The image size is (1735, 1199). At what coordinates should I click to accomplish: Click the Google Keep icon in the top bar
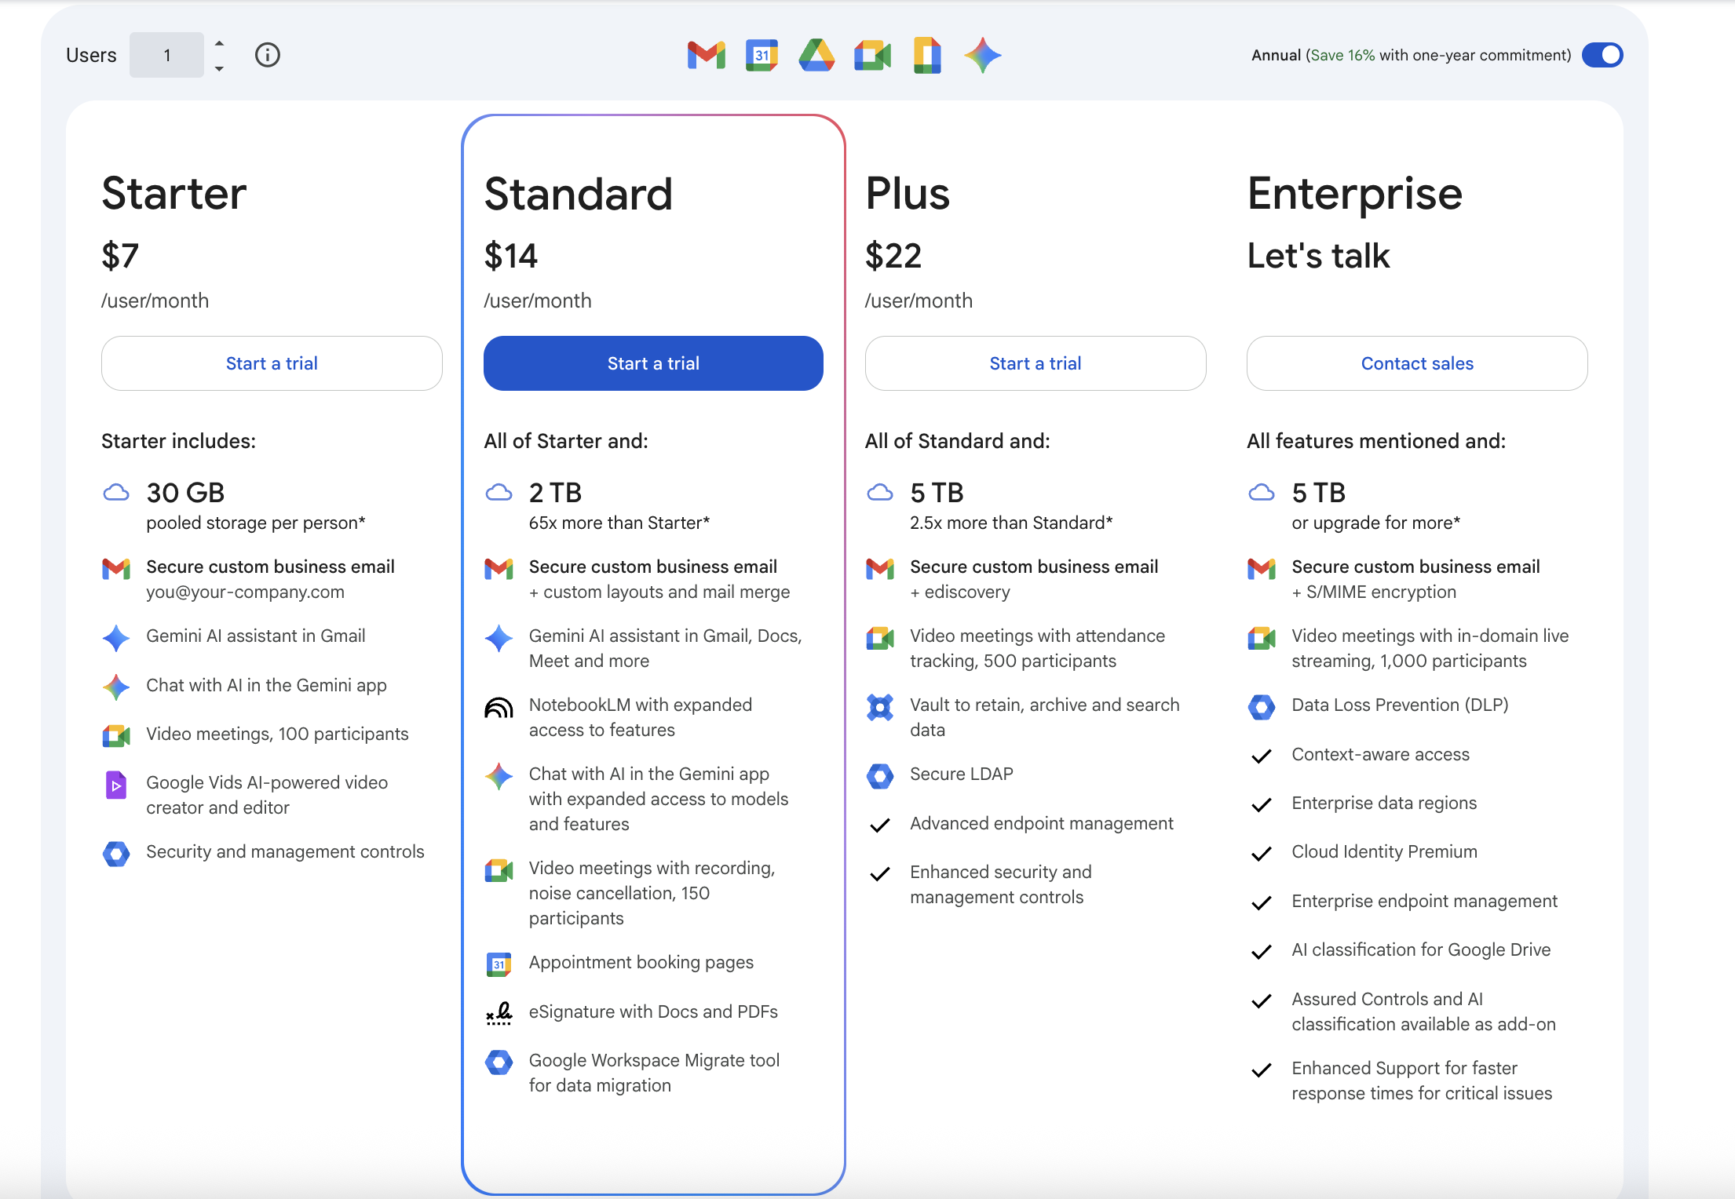(x=927, y=55)
